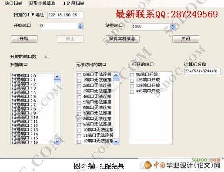Increase 结束端口 with the up stepper arrow

pos(173,25)
